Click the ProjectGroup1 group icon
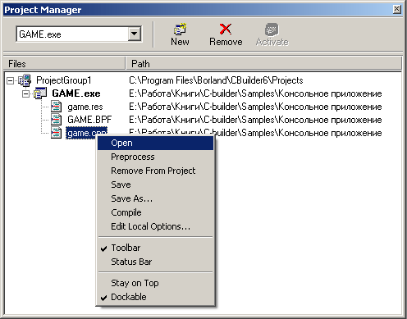407x319 pixels. tap(25, 80)
